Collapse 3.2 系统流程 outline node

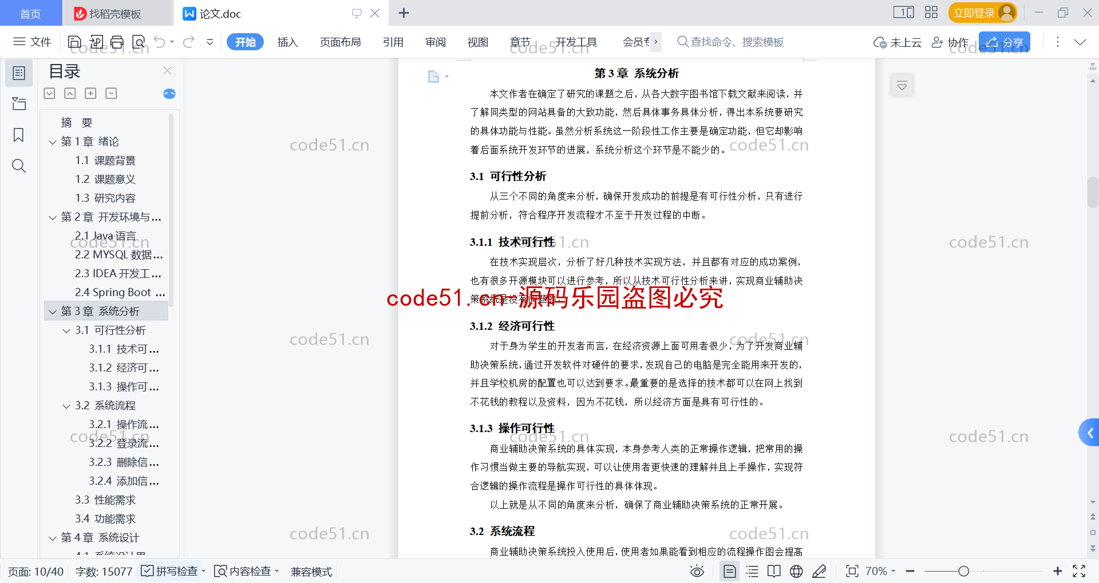pyautogui.click(x=66, y=406)
